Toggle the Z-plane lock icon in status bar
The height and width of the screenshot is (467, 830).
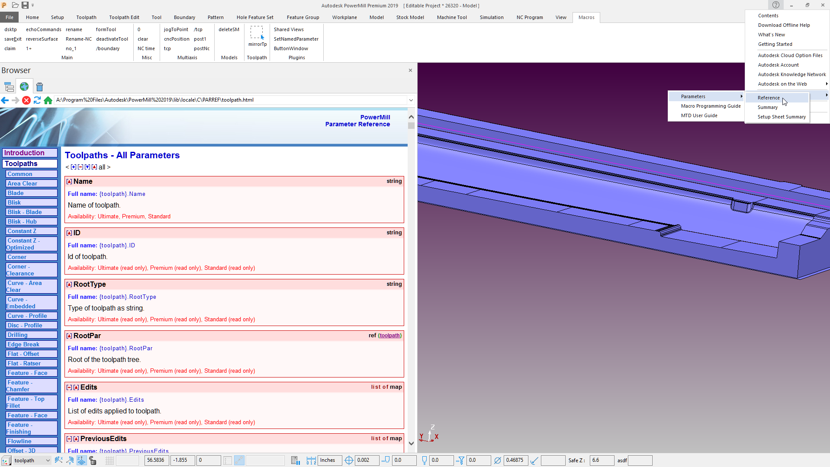pos(81,461)
